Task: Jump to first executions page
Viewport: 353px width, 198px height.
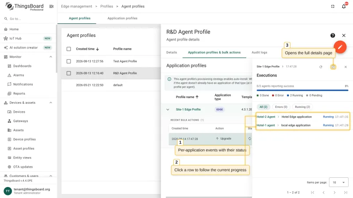Action: (x=312, y=192)
